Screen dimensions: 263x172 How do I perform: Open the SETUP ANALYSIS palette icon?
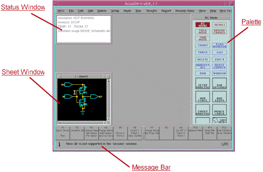click(x=203, y=83)
